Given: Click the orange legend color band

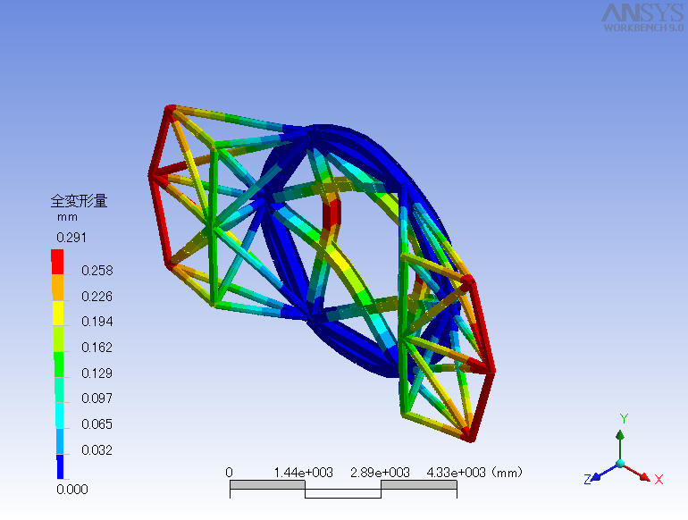Looking at the screenshot, I should coord(57,288).
